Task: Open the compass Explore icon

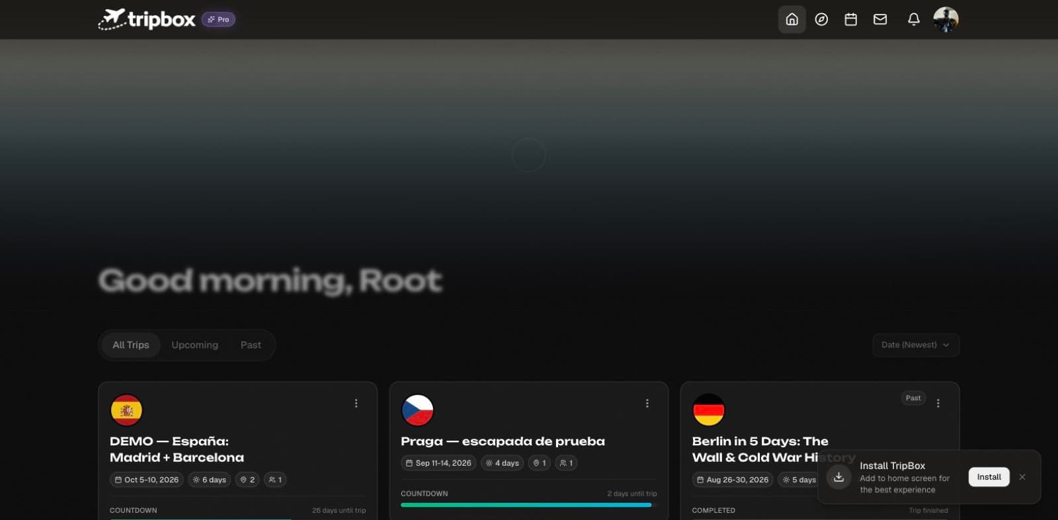Action: coord(821,19)
